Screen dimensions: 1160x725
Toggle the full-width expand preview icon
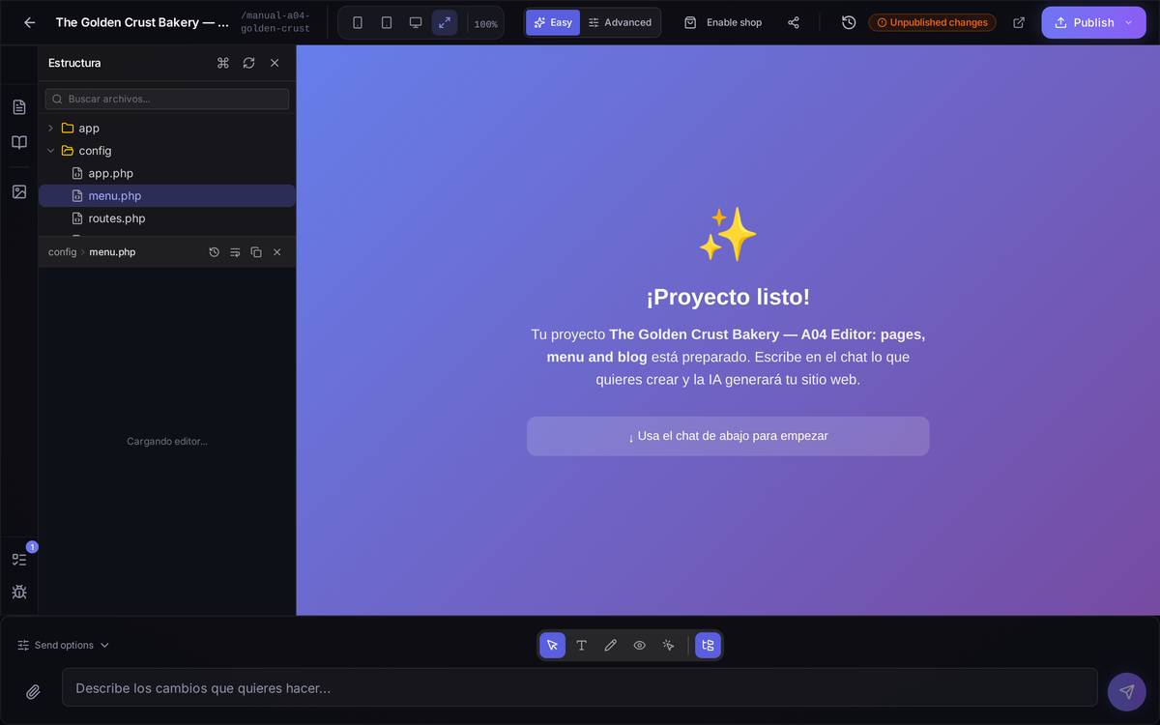[x=445, y=22]
